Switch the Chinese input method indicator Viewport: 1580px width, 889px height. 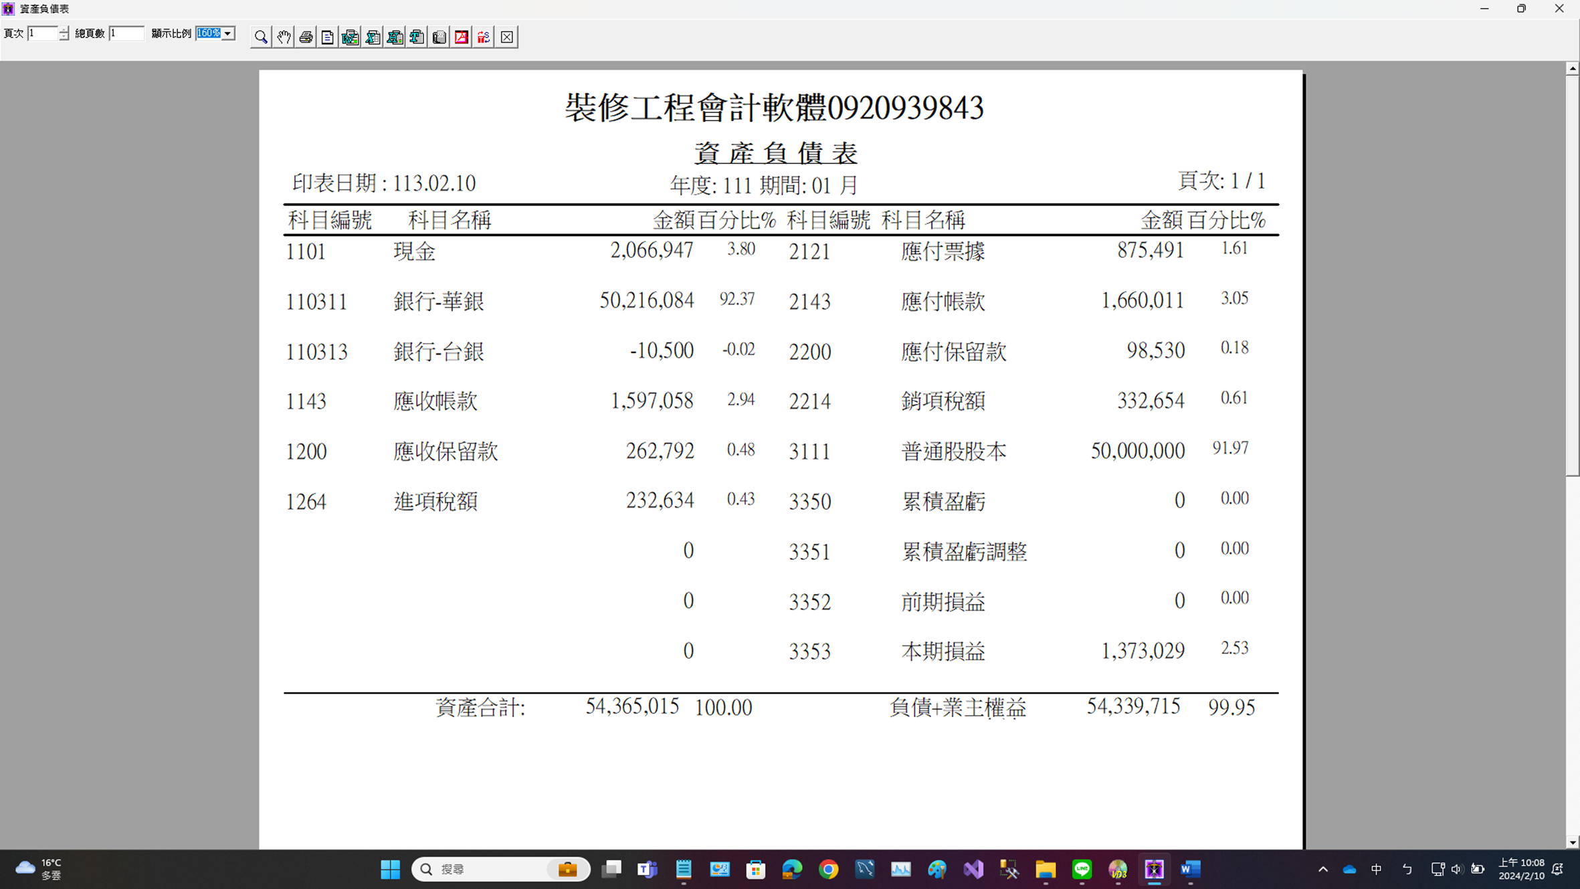tap(1376, 869)
